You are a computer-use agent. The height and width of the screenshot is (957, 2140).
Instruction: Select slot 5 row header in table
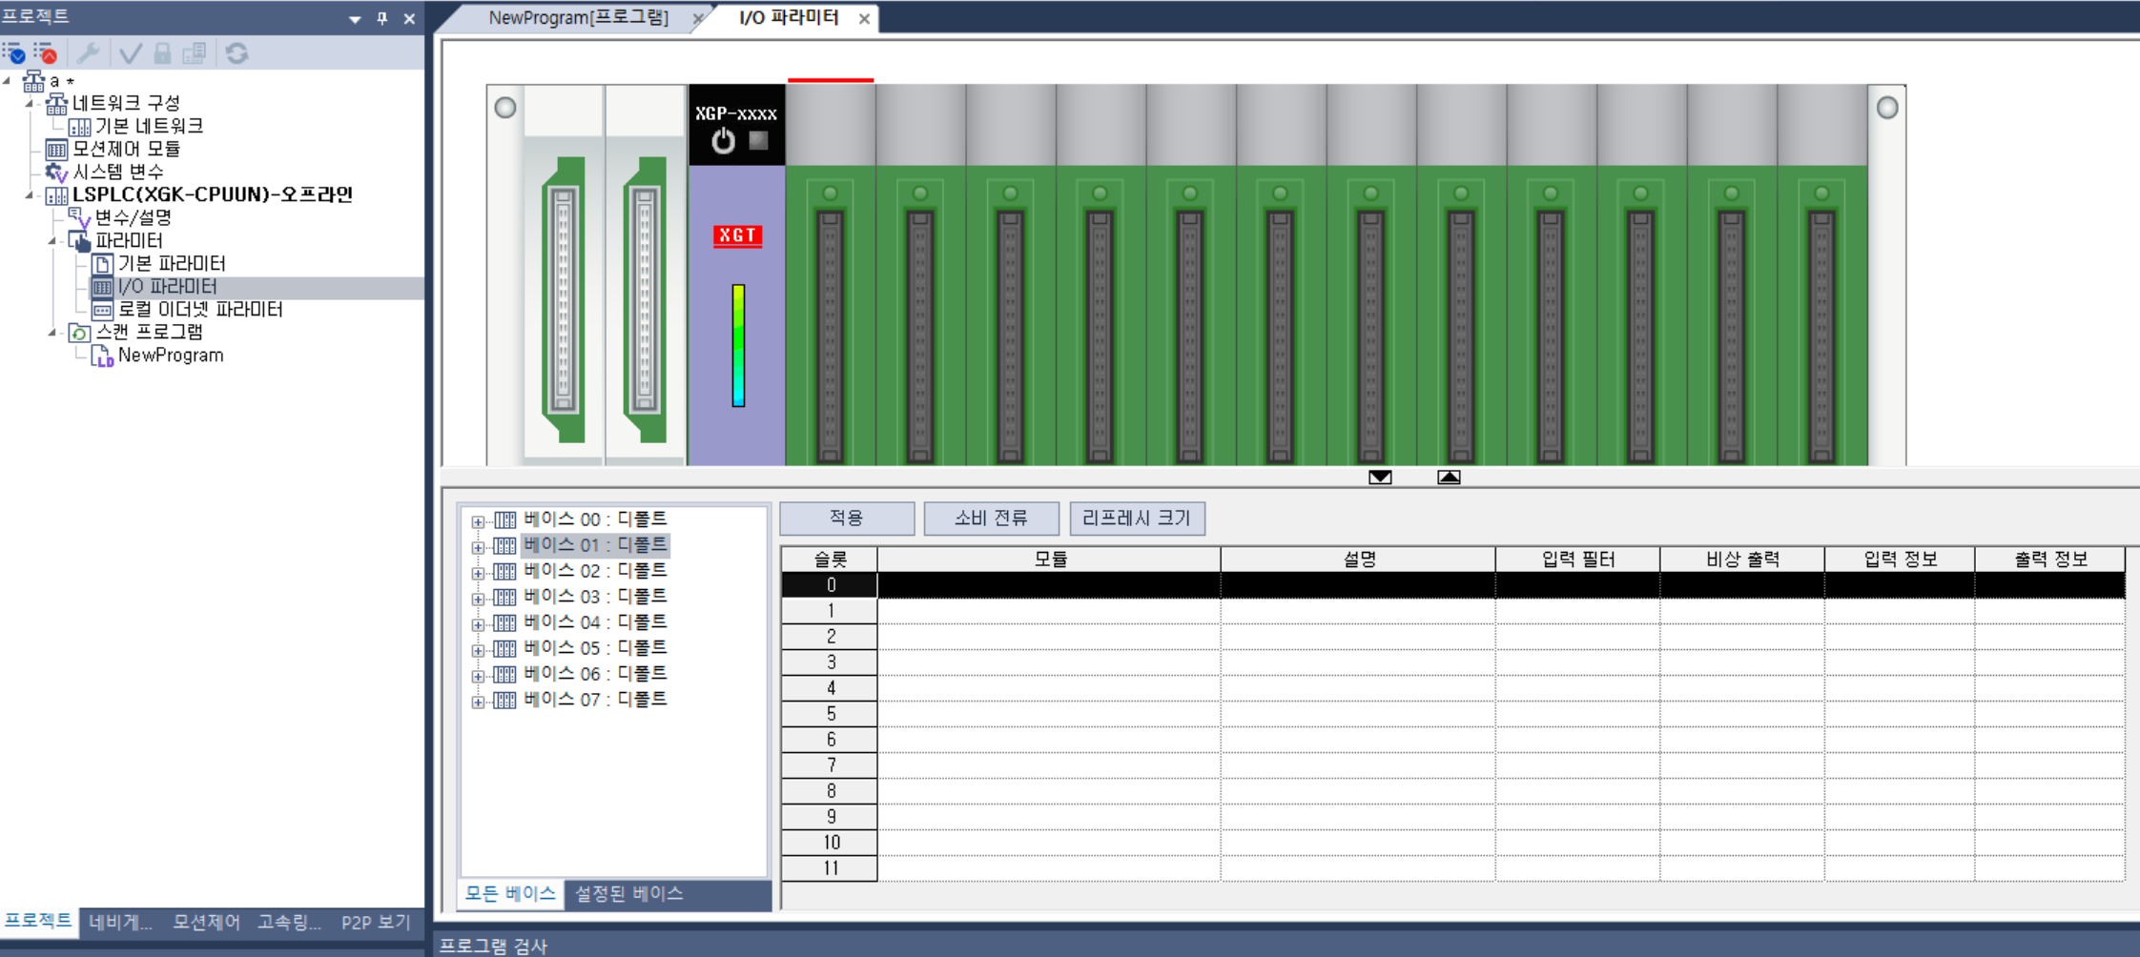(831, 714)
